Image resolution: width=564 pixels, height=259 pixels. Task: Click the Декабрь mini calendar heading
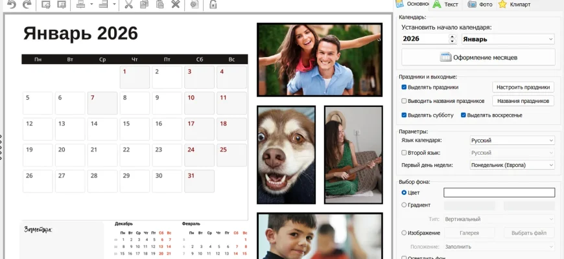point(124,224)
